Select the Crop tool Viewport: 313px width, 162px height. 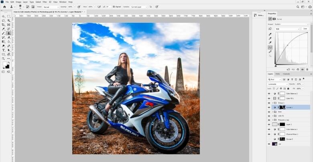[3, 25]
